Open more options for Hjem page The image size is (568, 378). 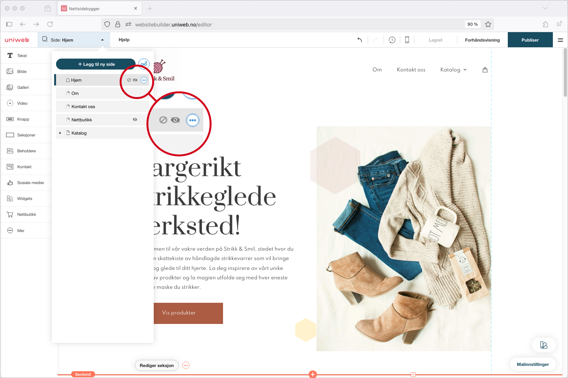tap(144, 80)
